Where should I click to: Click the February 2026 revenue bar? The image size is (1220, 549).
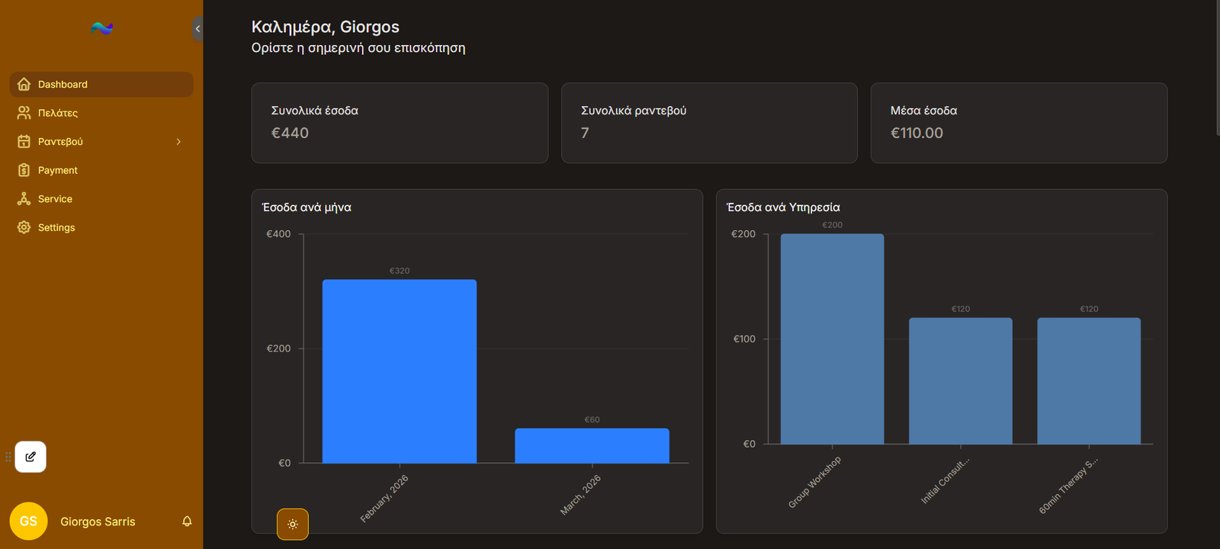[x=399, y=371]
